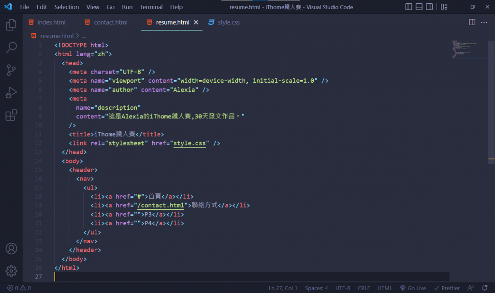This screenshot has width=495, height=293.
Task: Open Customize Layout icon in title bar
Action: pos(444,7)
